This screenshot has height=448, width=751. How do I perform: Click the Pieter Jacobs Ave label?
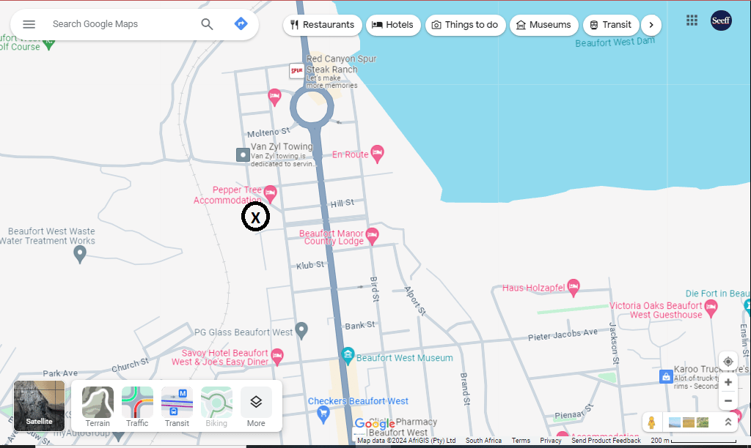click(x=563, y=335)
